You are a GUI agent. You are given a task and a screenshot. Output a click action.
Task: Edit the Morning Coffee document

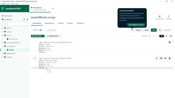coord(157,58)
